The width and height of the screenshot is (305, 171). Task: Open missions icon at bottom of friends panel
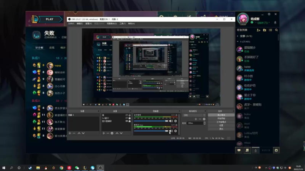coord(247,150)
